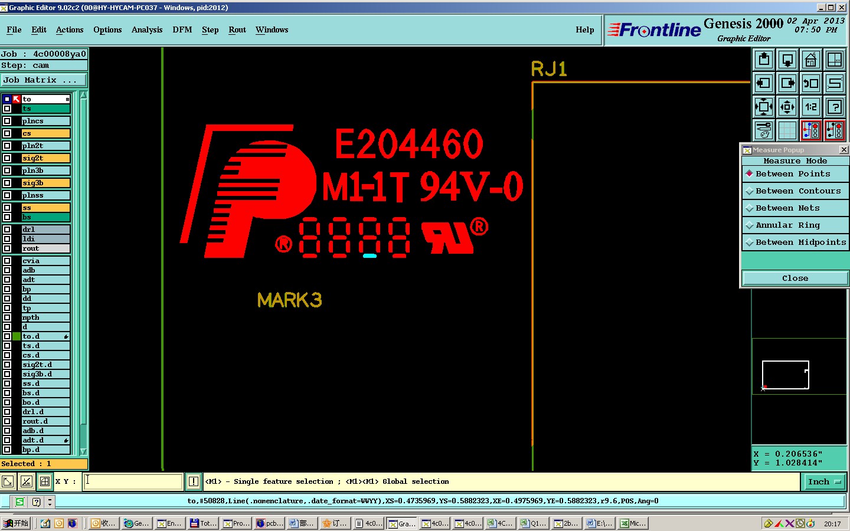Image resolution: width=850 pixels, height=531 pixels.
Task: Click the exclamation mark icon by message bar
Action: pos(193,481)
